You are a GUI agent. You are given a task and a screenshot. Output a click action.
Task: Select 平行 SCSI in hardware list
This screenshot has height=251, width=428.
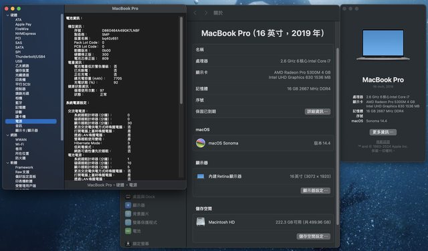pyautogui.click(x=23, y=84)
